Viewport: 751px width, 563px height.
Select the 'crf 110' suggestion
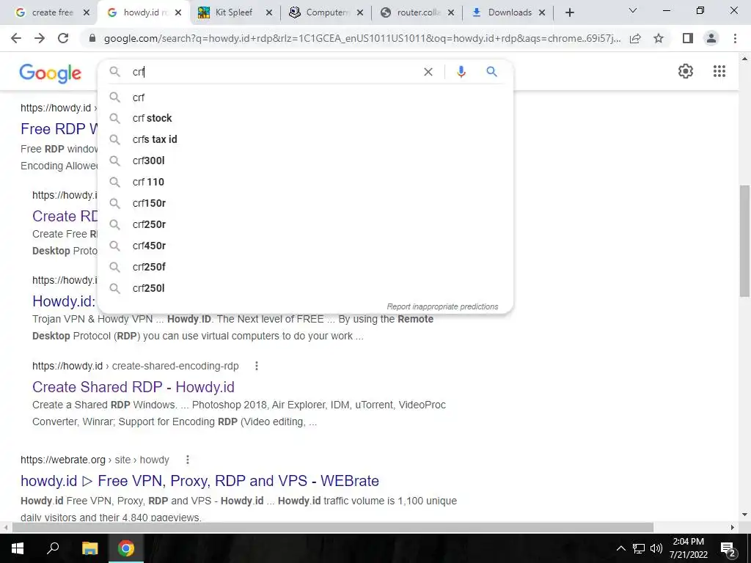tap(306, 182)
